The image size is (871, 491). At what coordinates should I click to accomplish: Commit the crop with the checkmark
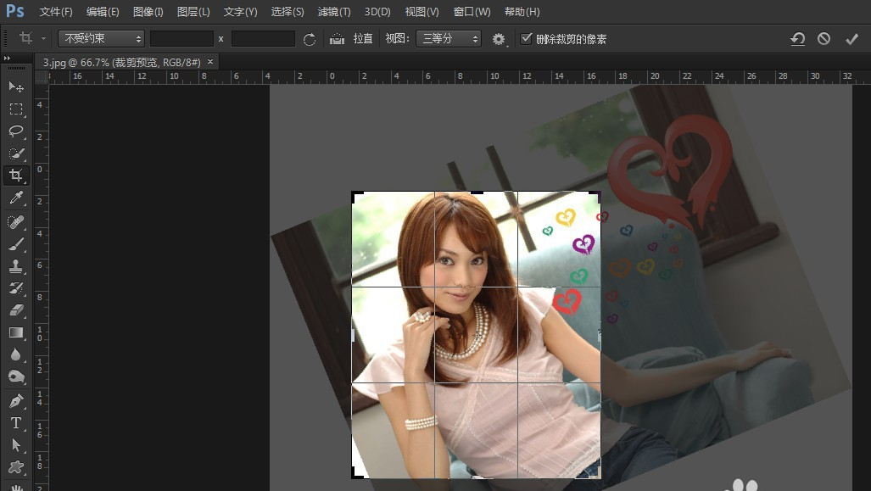tap(851, 39)
